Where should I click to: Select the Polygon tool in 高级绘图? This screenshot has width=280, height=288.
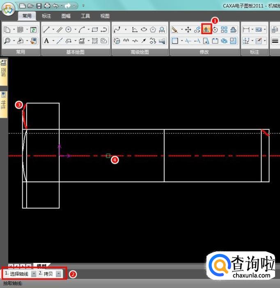[x=153, y=30]
